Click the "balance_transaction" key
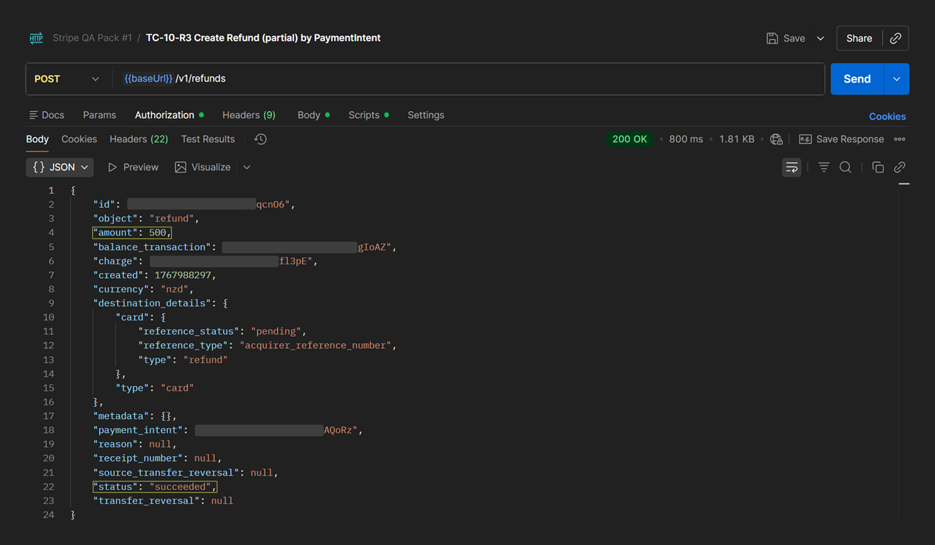935x545 pixels. (152, 247)
